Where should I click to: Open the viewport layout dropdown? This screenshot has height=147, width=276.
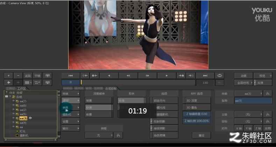(28, 82)
